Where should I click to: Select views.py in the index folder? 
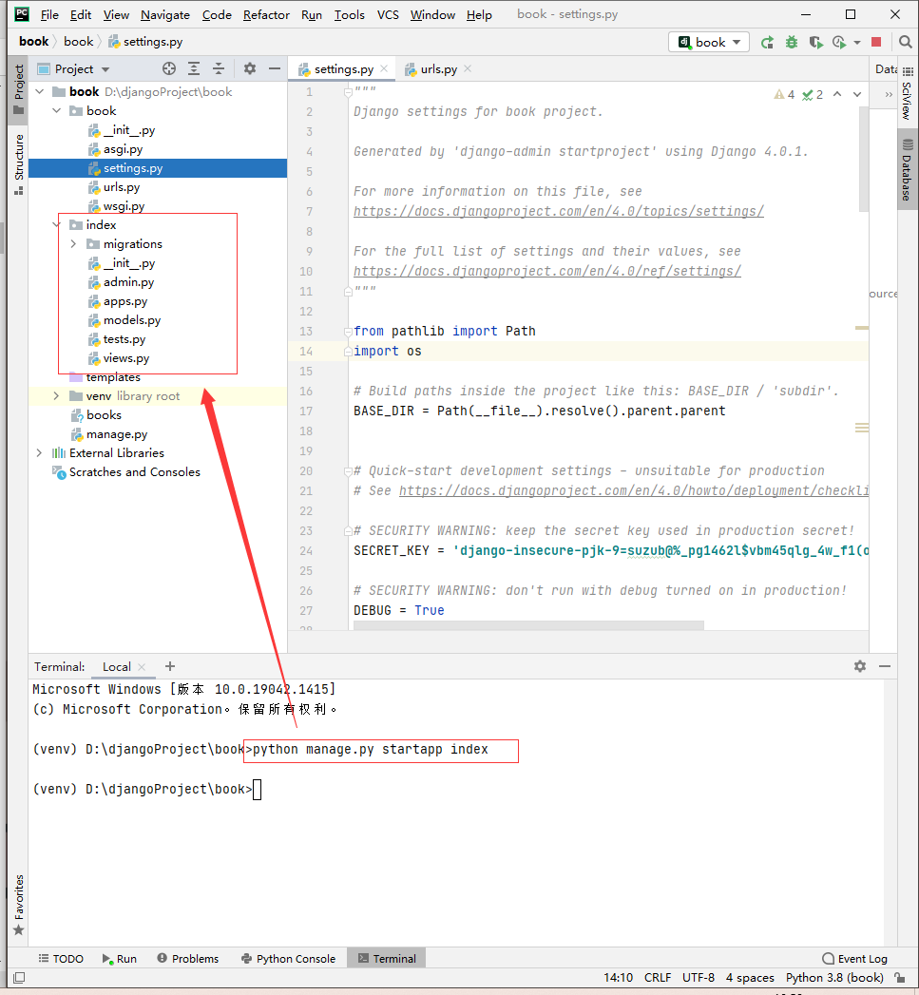point(126,358)
